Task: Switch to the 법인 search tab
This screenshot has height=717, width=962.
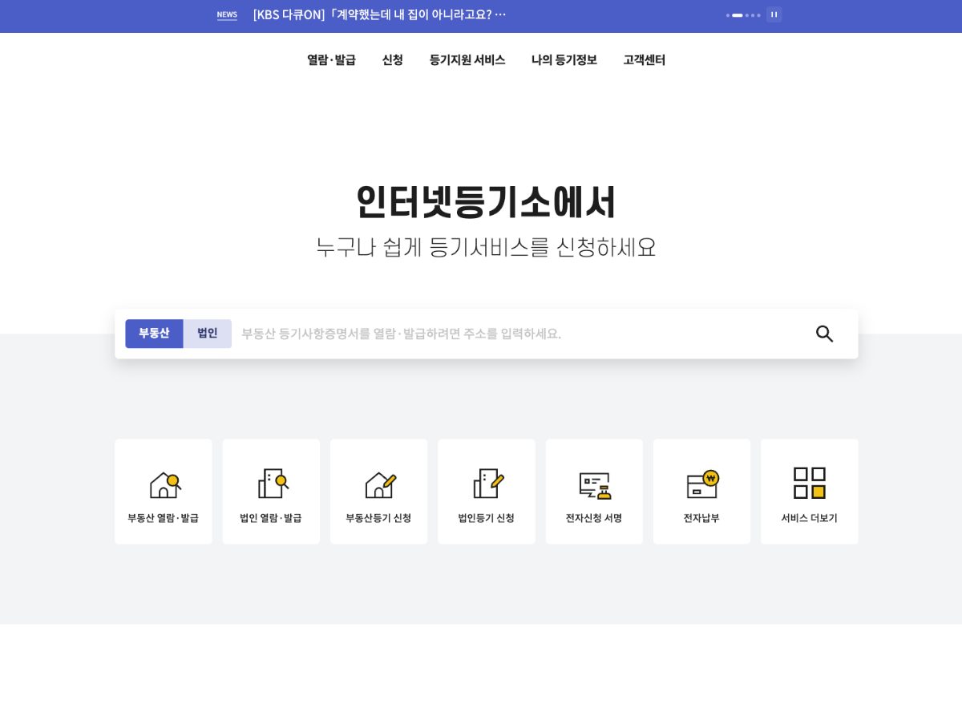Action: click(208, 334)
